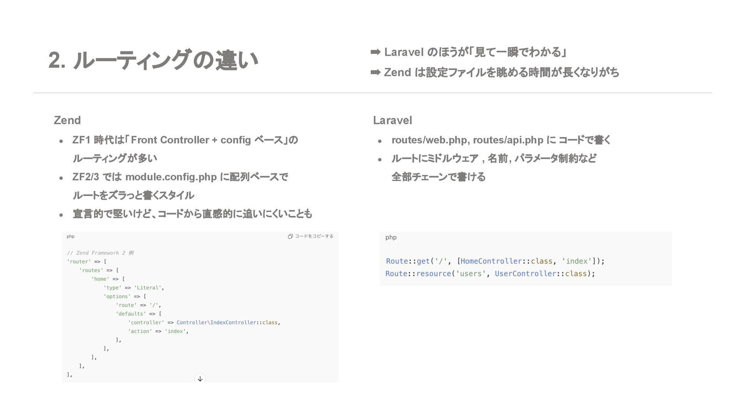Viewport: 739px width, 415px height.
Task: Click the code line "'options' => ["
Action: point(125,297)
